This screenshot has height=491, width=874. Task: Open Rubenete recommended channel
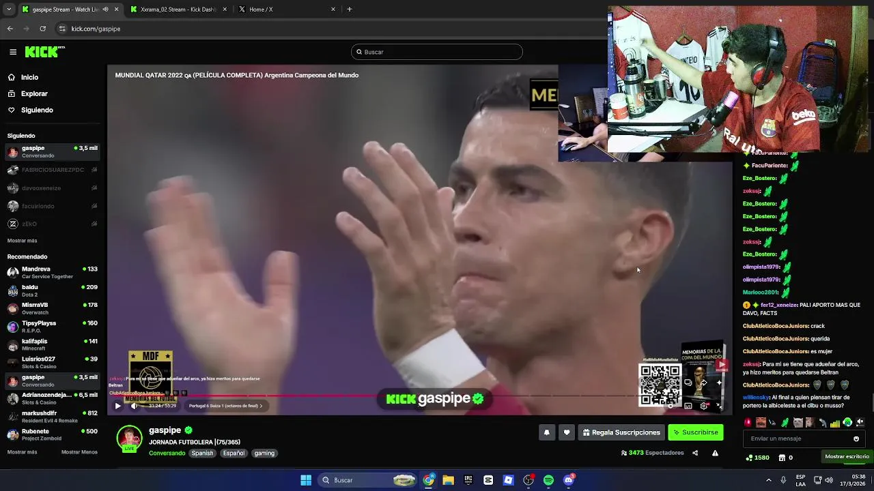52,434
